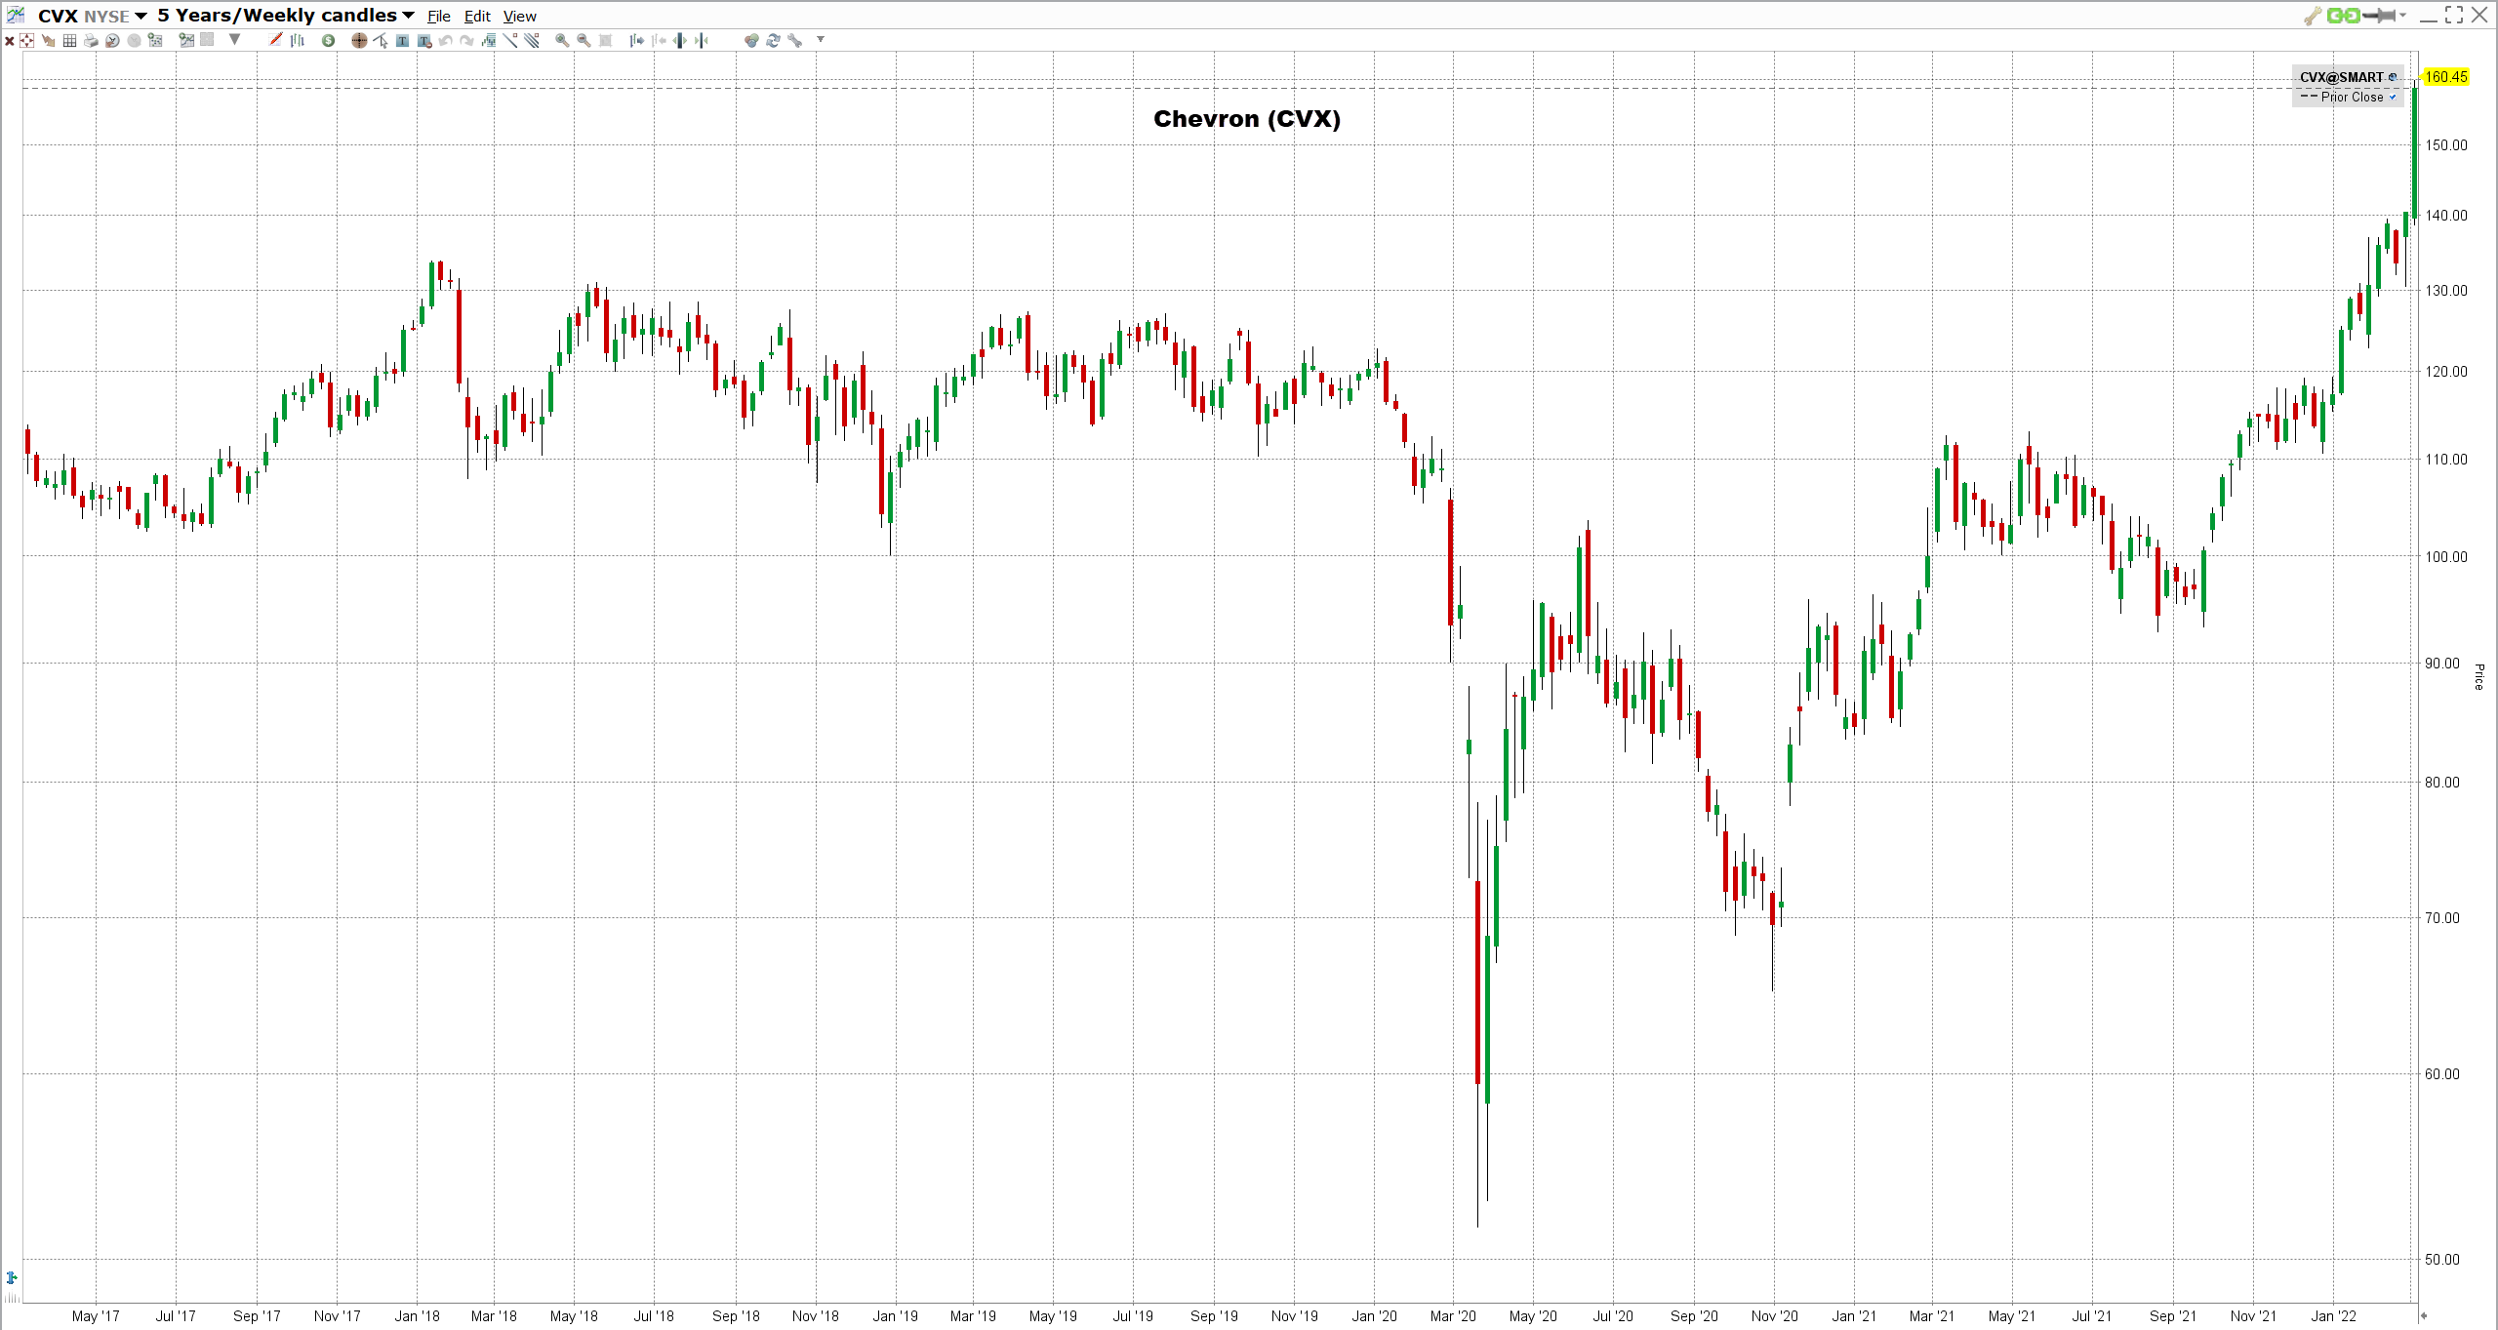This screenshot has width=2498, height=1330.
Task: Click the undo arrow icon
Action: (x=445, y=40)
